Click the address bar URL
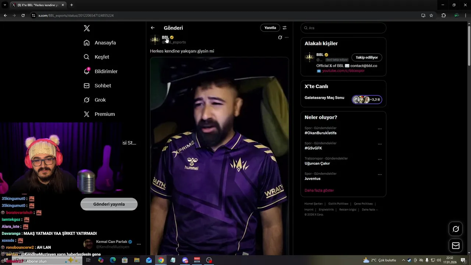 pyautogui.click(x=76, y=15)
